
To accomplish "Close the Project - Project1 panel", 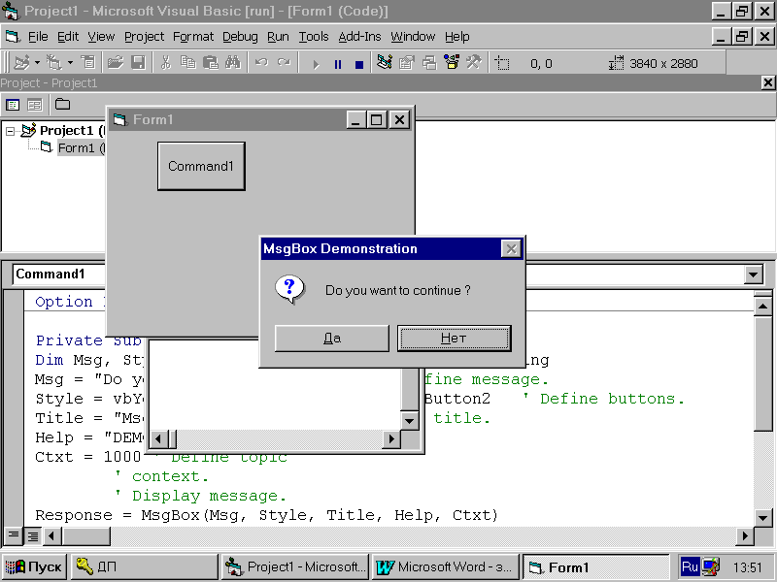I will point(768,82).
